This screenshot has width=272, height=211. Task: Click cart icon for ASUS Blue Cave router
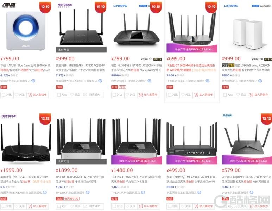coord(30,95)
